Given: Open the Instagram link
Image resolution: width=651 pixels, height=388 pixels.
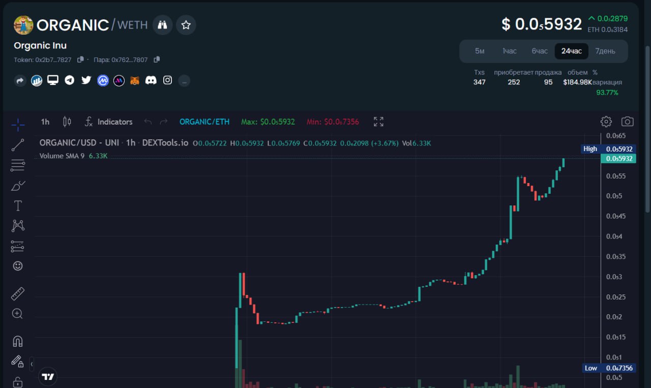Looking at the screenshot, I should coord(167,80).
